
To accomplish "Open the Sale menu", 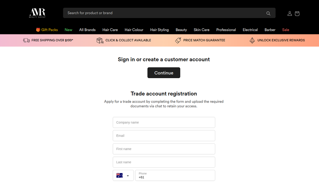I will click(286, 30).
